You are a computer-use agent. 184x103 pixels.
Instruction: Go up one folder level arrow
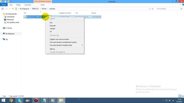(13, 9)
